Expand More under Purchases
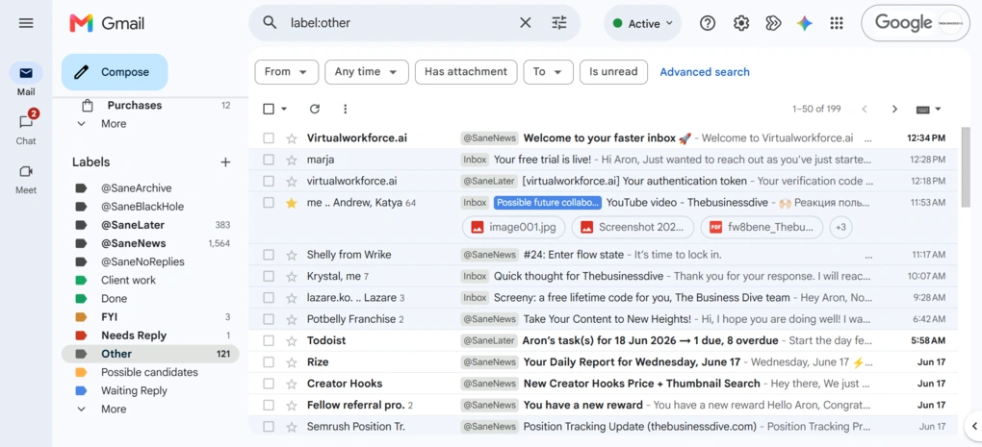The height and width of the screenshot is (447, 982). pos(114,124)
